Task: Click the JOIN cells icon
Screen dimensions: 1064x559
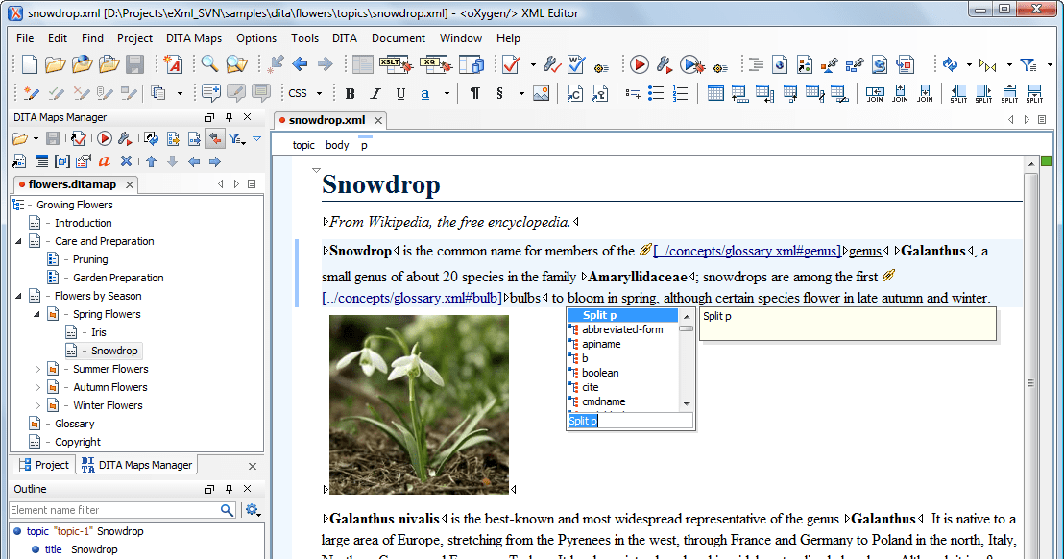Action: [x=875, y=93]
